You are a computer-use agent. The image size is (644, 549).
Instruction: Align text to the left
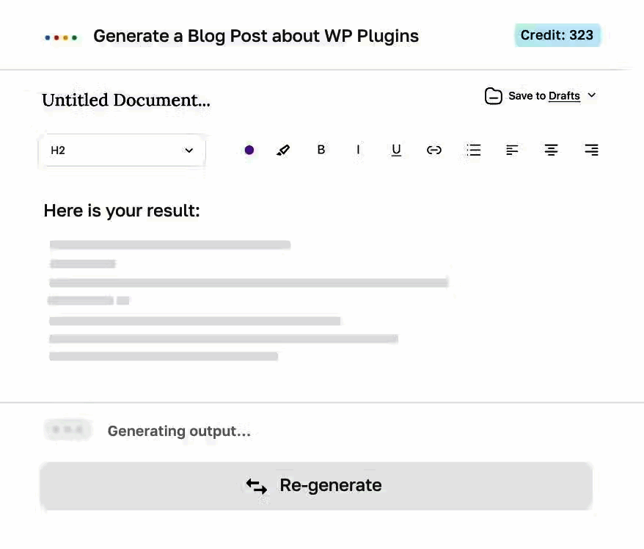[x=512, y=150]
